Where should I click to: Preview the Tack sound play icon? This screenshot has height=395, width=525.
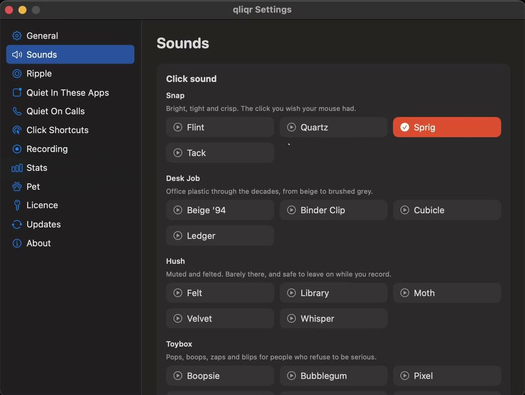[x=178, y=153]
